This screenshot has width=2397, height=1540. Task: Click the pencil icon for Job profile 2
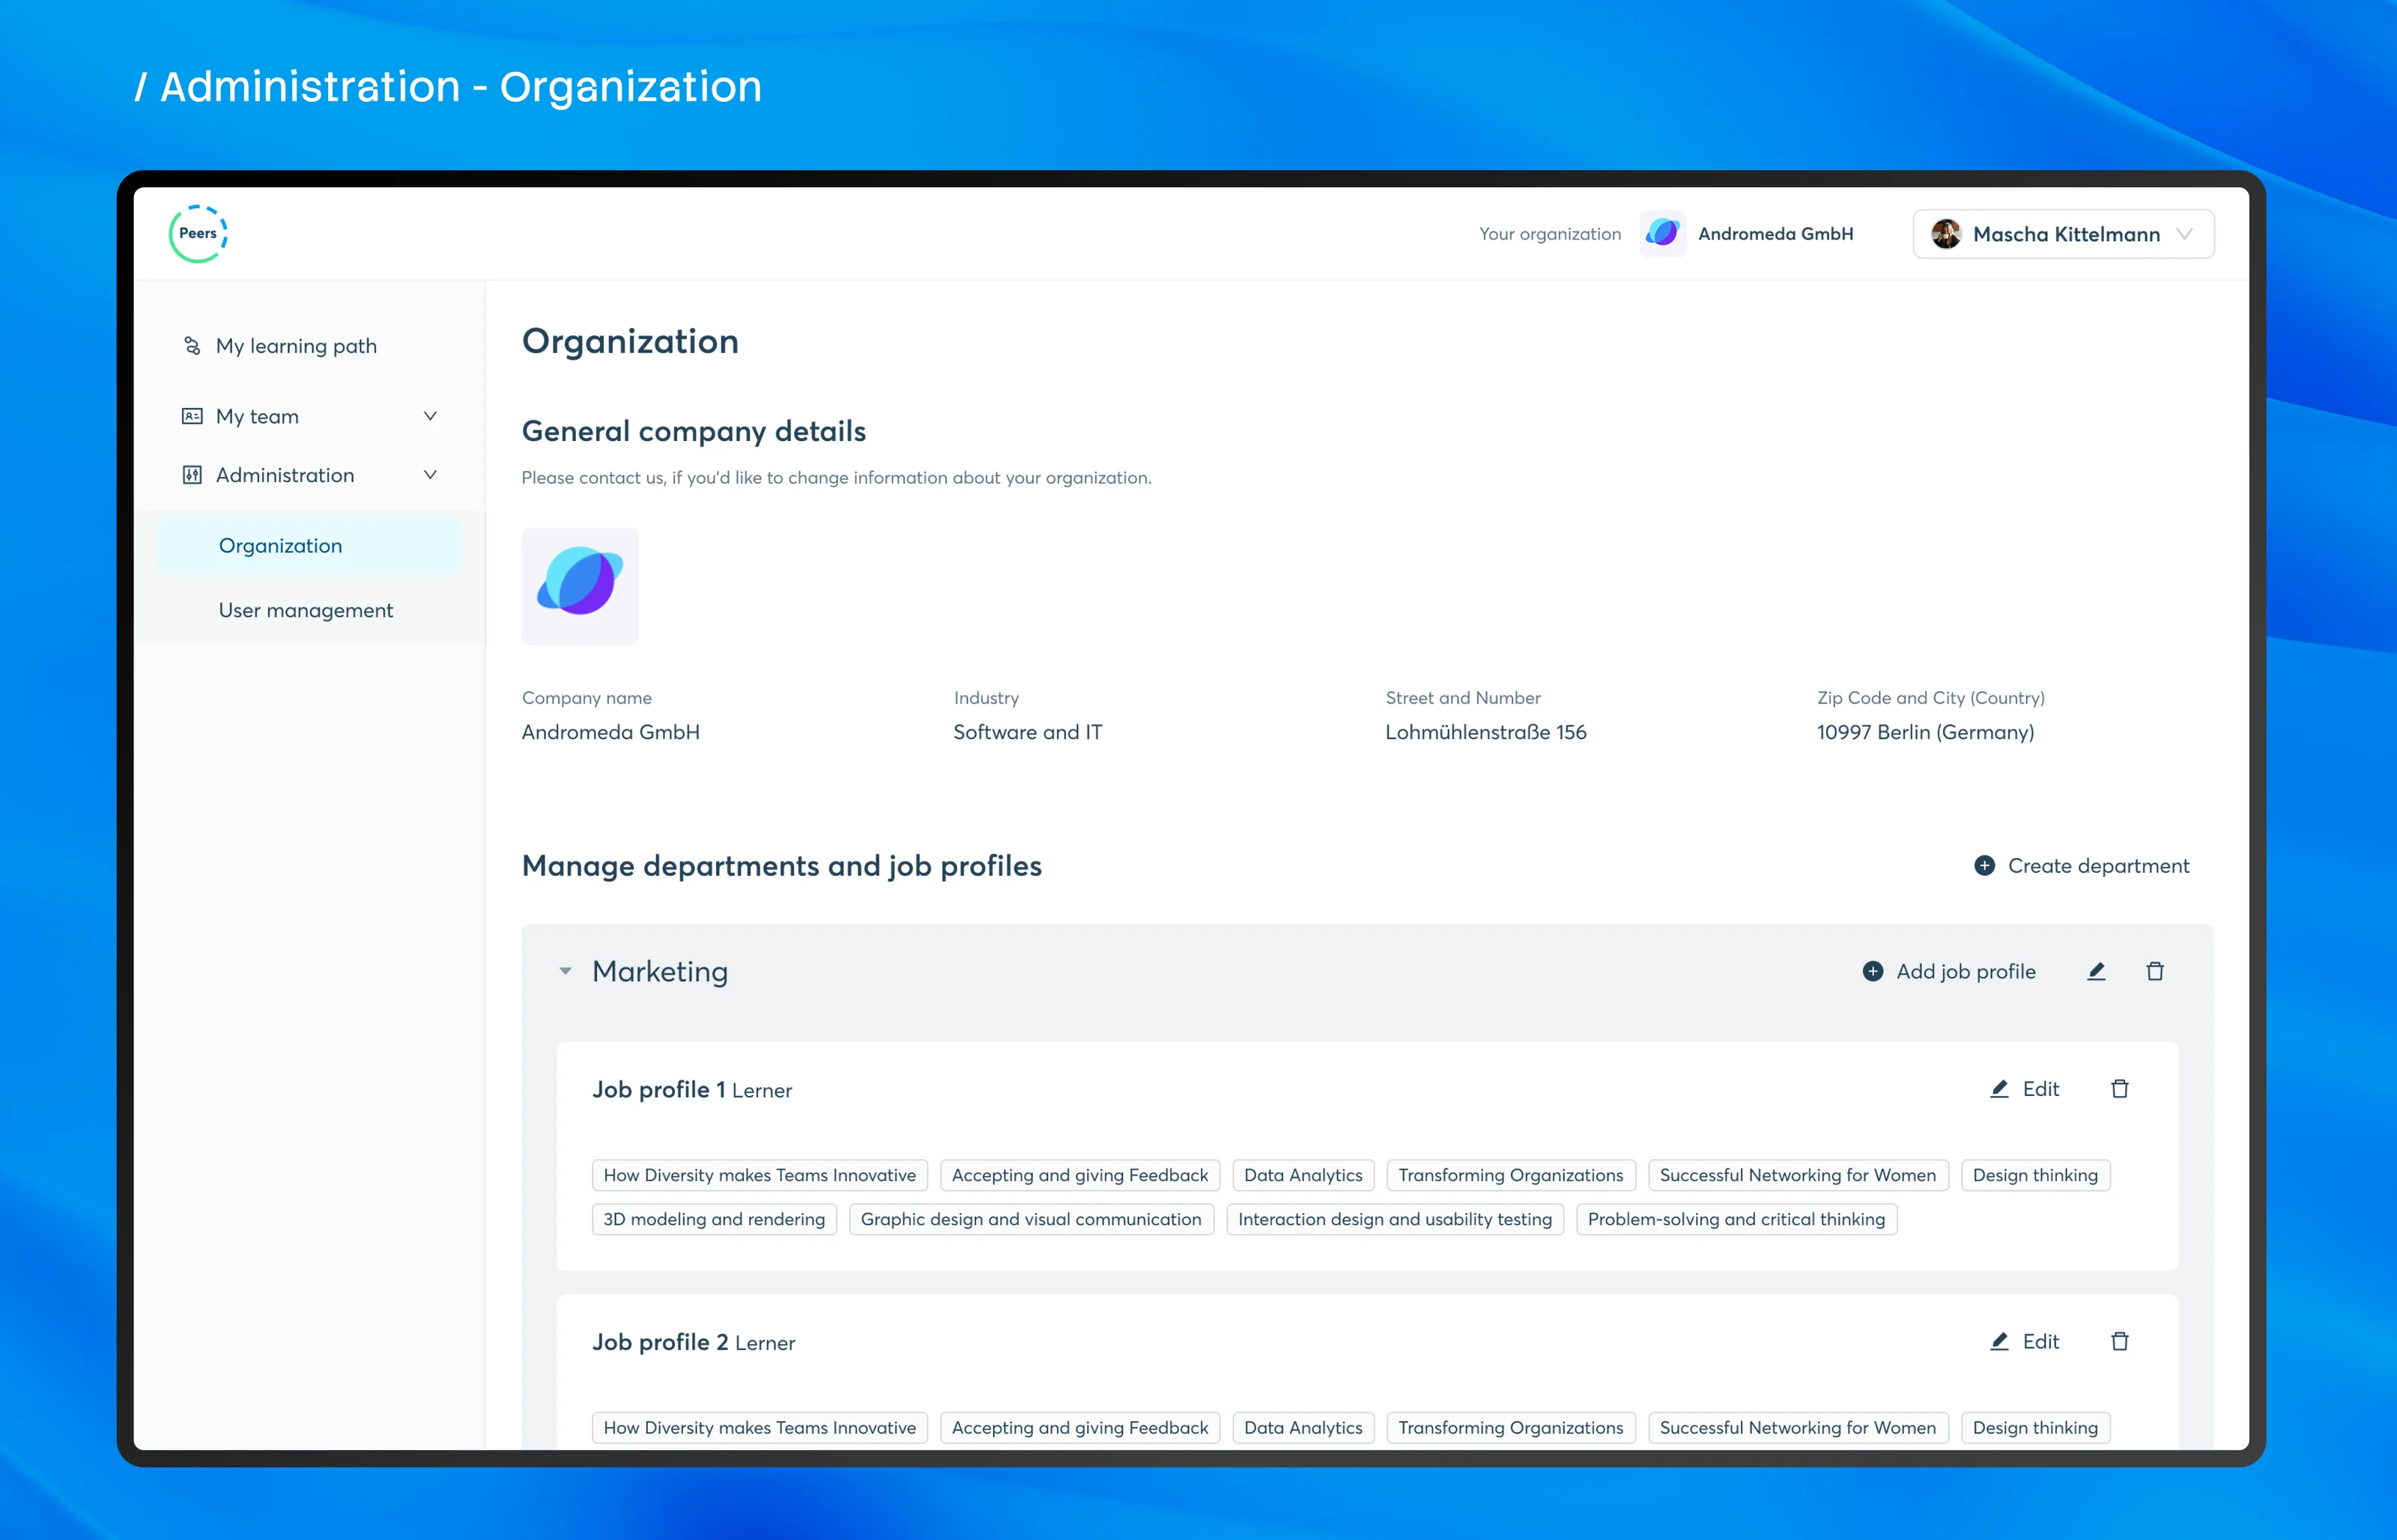[x=1998, y=1342]
